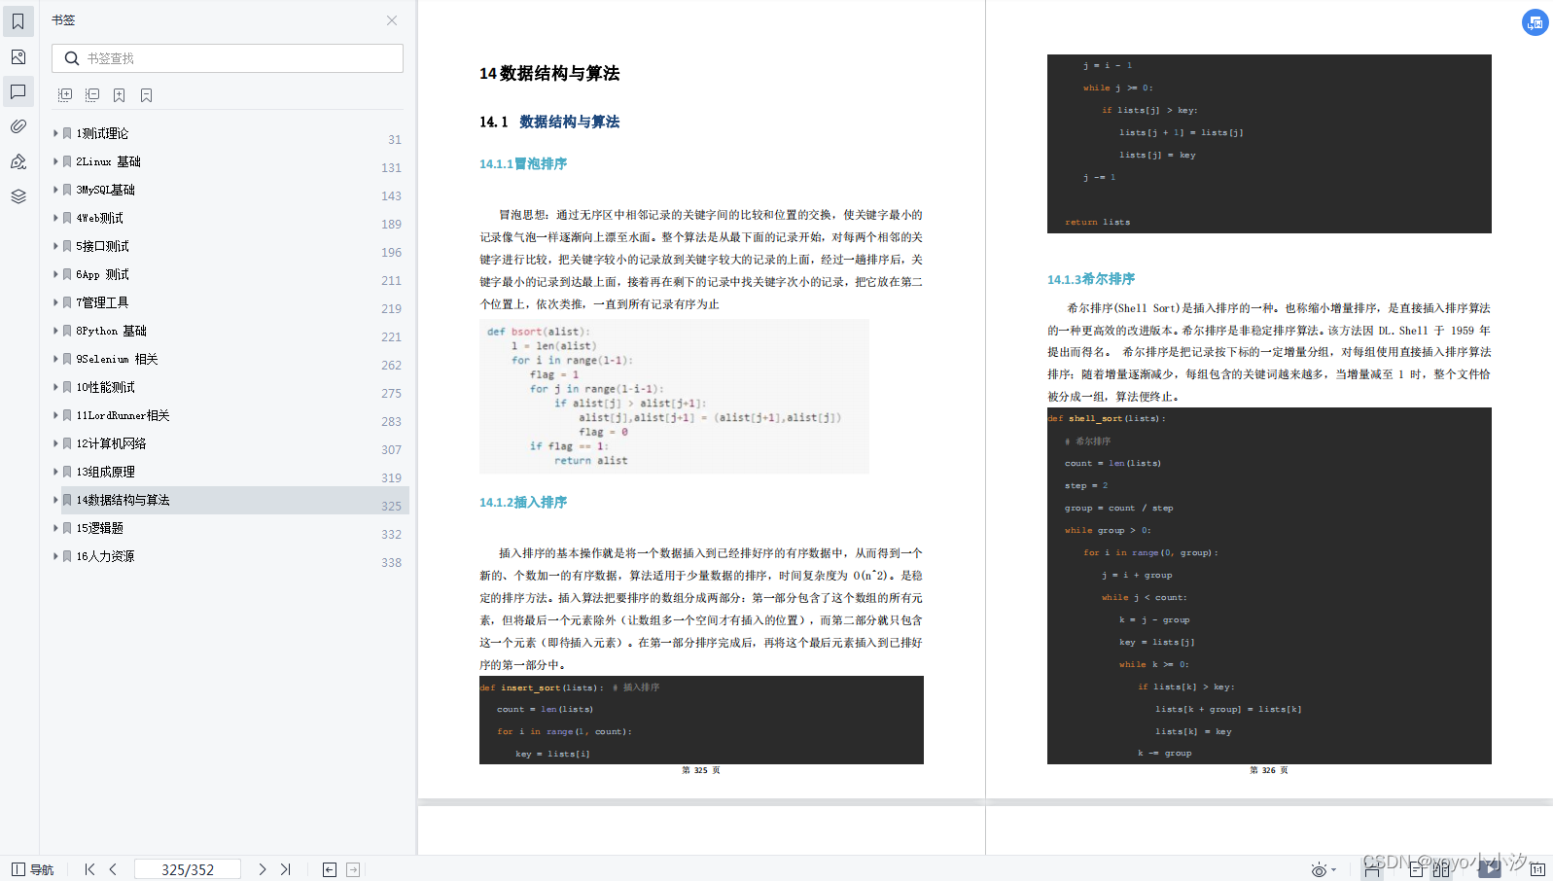Screen dimensions: 1553x881
Task: Open the thumbnails panel icon in sidebar
Action: 18,56
